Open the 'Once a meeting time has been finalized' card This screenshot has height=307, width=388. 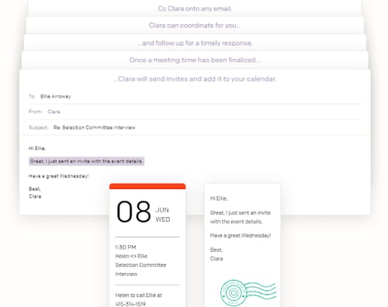[x=195, y=60]
